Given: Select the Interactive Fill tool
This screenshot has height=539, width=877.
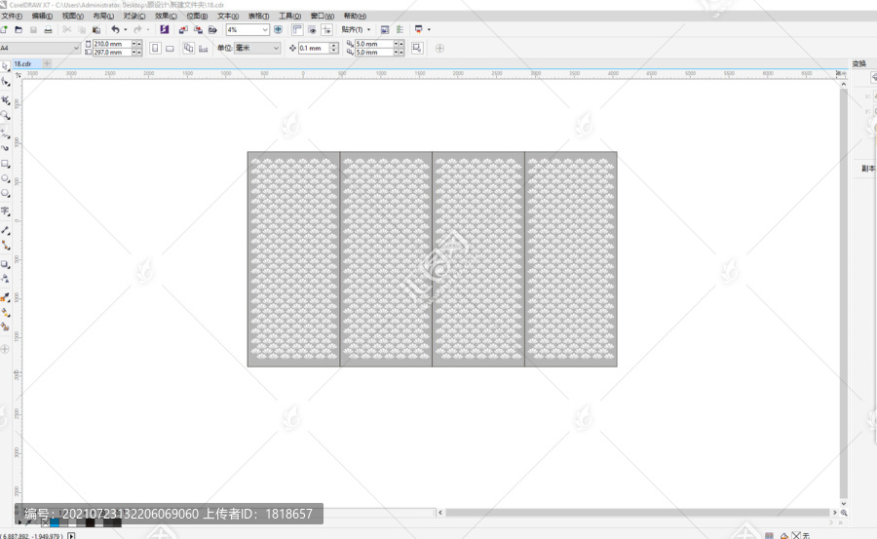Looking at the screenshot, I should [5, 312].
